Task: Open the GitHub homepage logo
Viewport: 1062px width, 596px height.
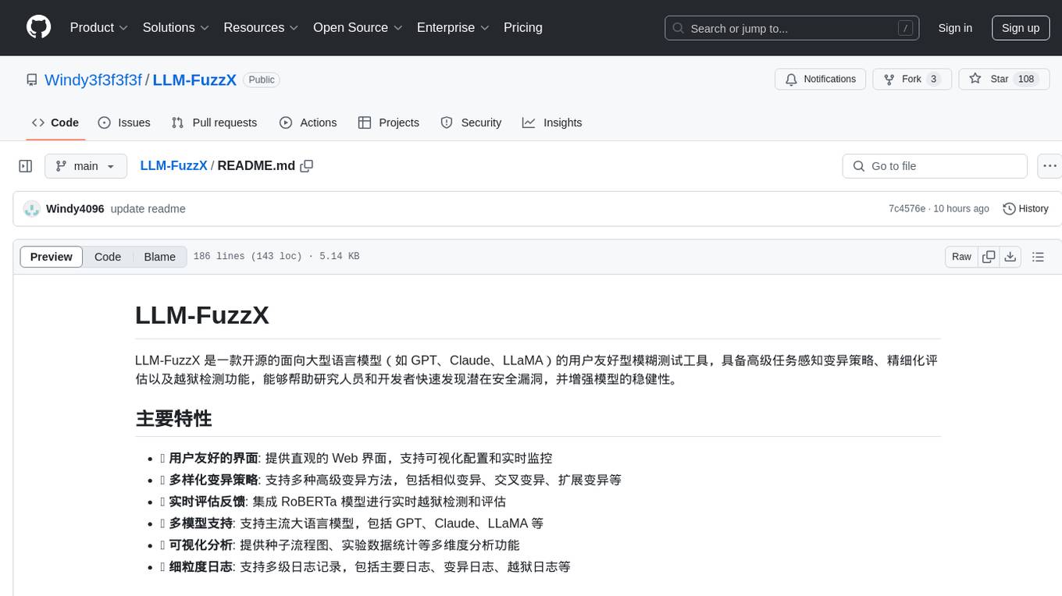Action: (x=38, y=27)
